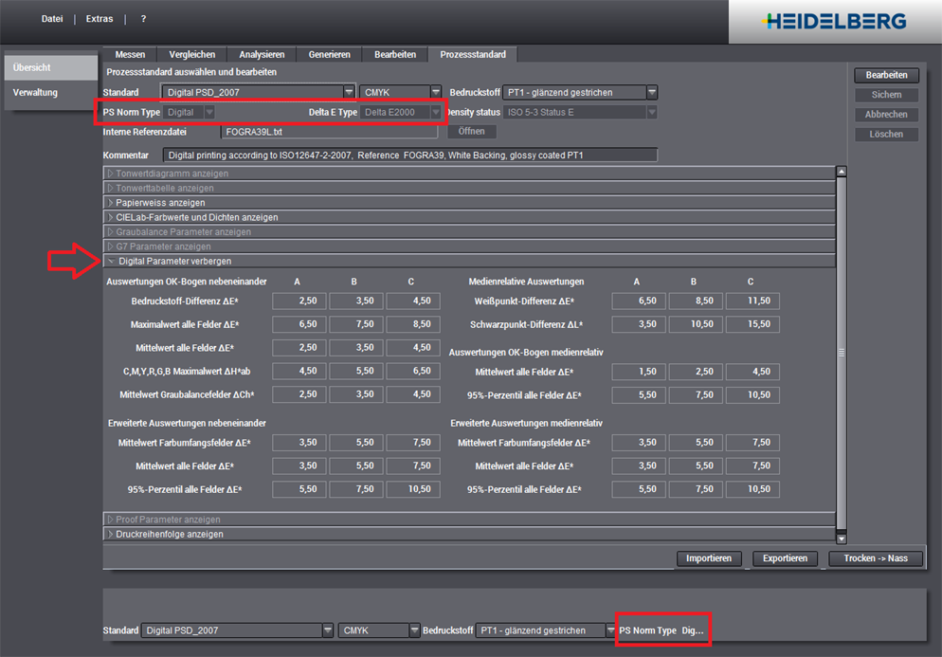
Task: Click the Bearbeiten button on the right
Action: (x=886, y=75)
